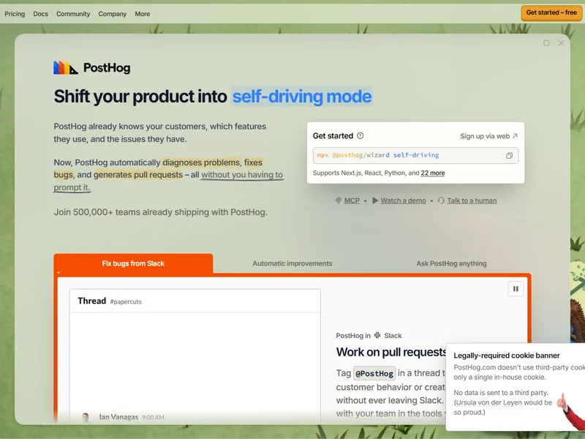
Task: Click the headset icon beside Talk to a human
Action: (441, 200)
